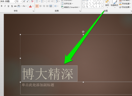Apply numbered list
This screenshot has width=132, height=96.
42,1
